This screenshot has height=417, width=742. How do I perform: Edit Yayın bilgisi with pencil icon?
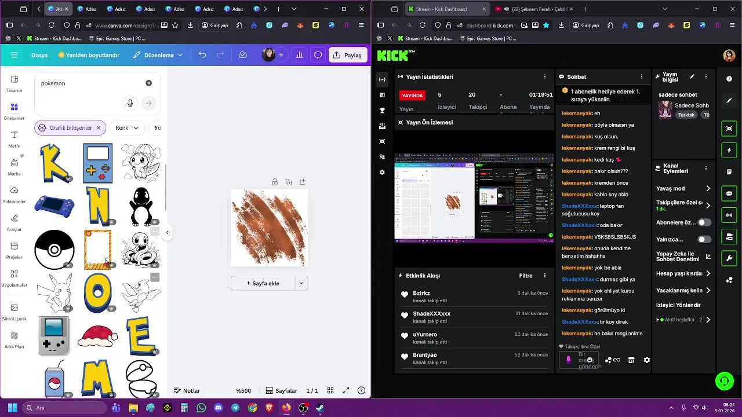[692, 76]
